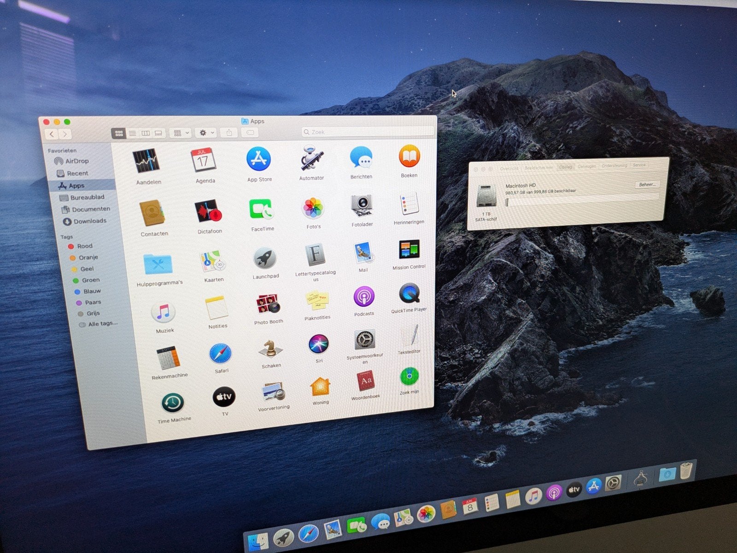Open the group-by dropdown in Finder toolbar
Image resolution: width=737 pixels, height=553 pixels.
(180, 133)
